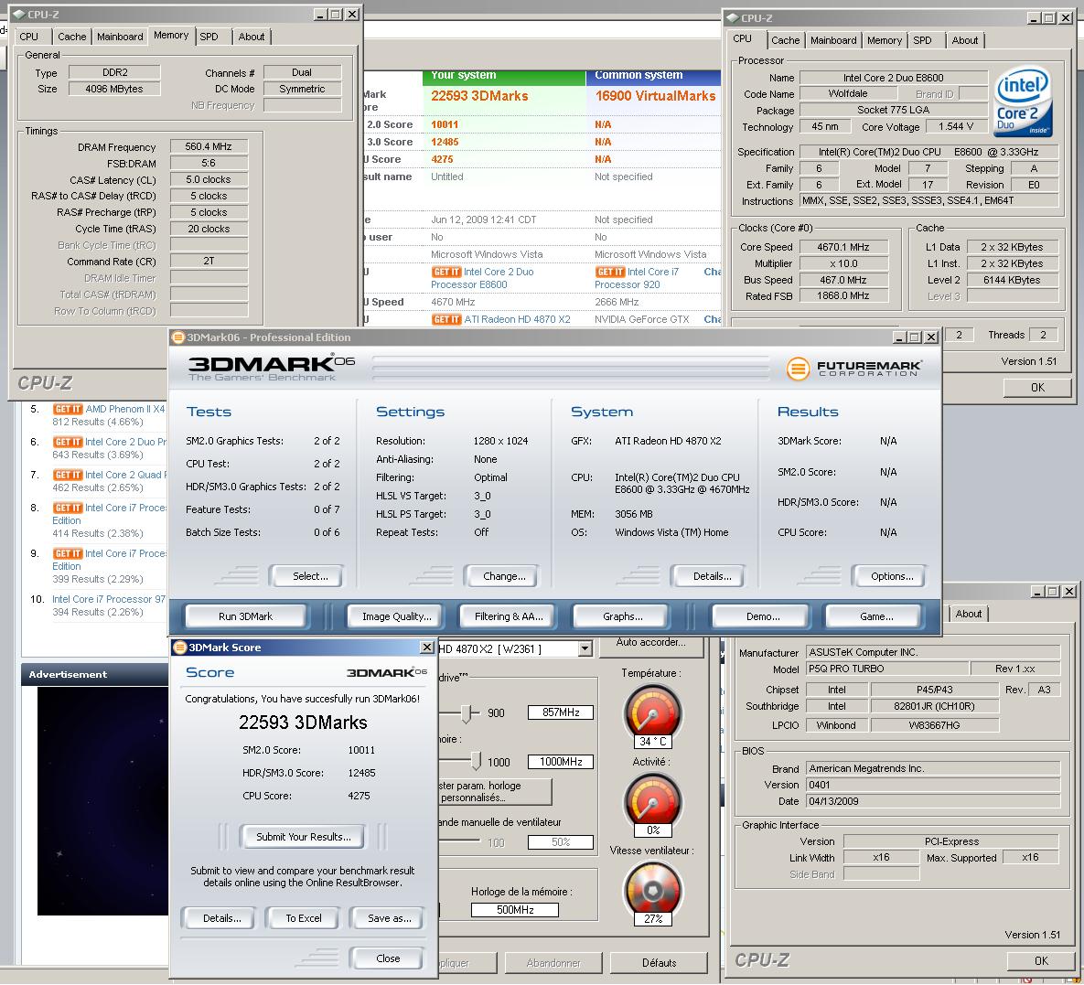Image resolution: width=1084 pixels, height=985 pixels.
Task: Open the ATI Radeon HD 4870 X2 link
Action: (517, 319)
